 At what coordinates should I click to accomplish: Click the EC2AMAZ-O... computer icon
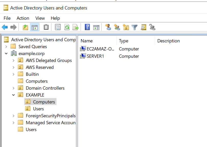click(x=83, y=49)
